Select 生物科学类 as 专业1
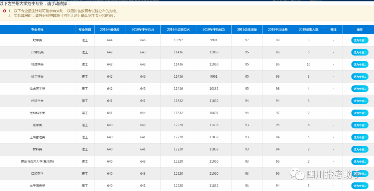 pos(359,113)
